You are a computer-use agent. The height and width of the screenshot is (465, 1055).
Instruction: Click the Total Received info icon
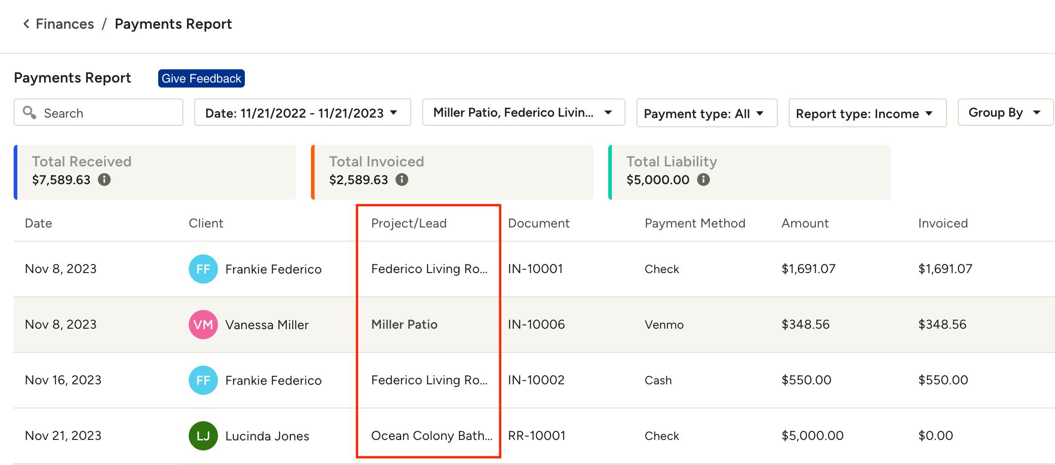point(105,180)
